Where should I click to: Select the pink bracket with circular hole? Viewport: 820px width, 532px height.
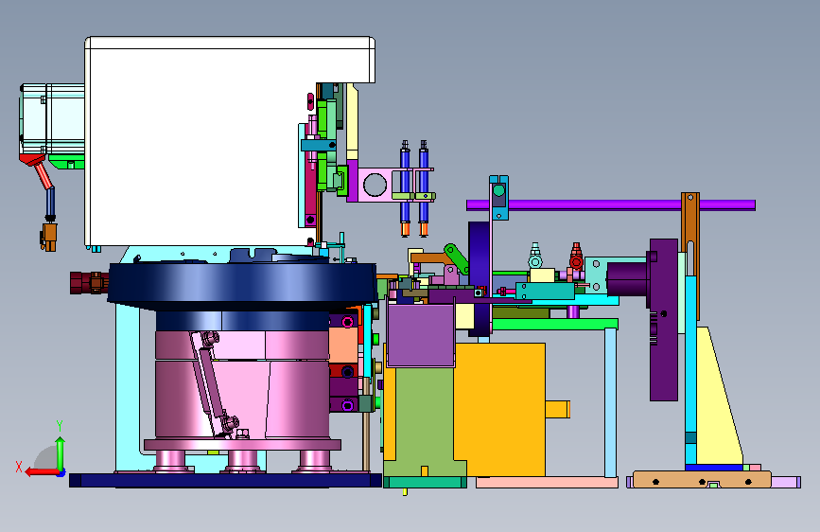[x=375, y=185]
